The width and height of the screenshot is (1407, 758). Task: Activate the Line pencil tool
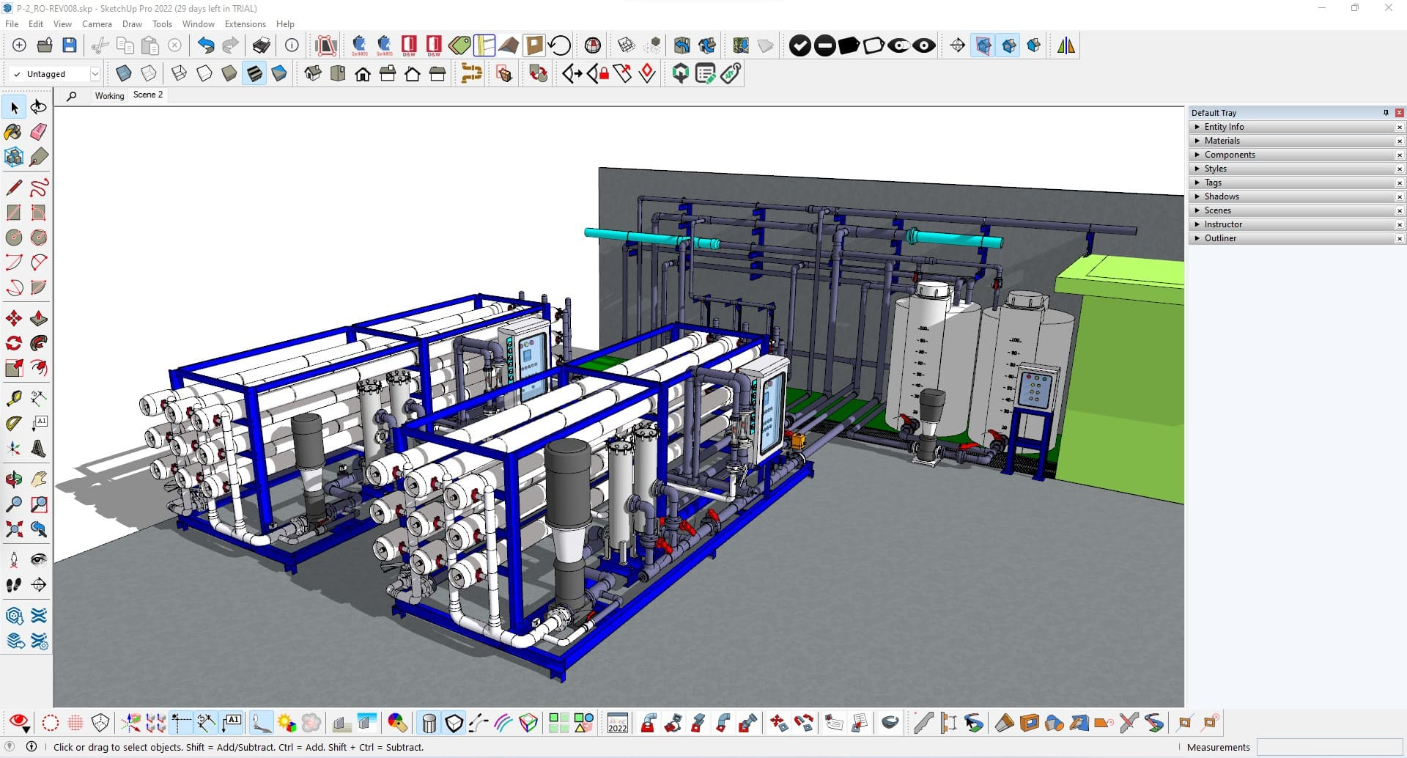14,188
